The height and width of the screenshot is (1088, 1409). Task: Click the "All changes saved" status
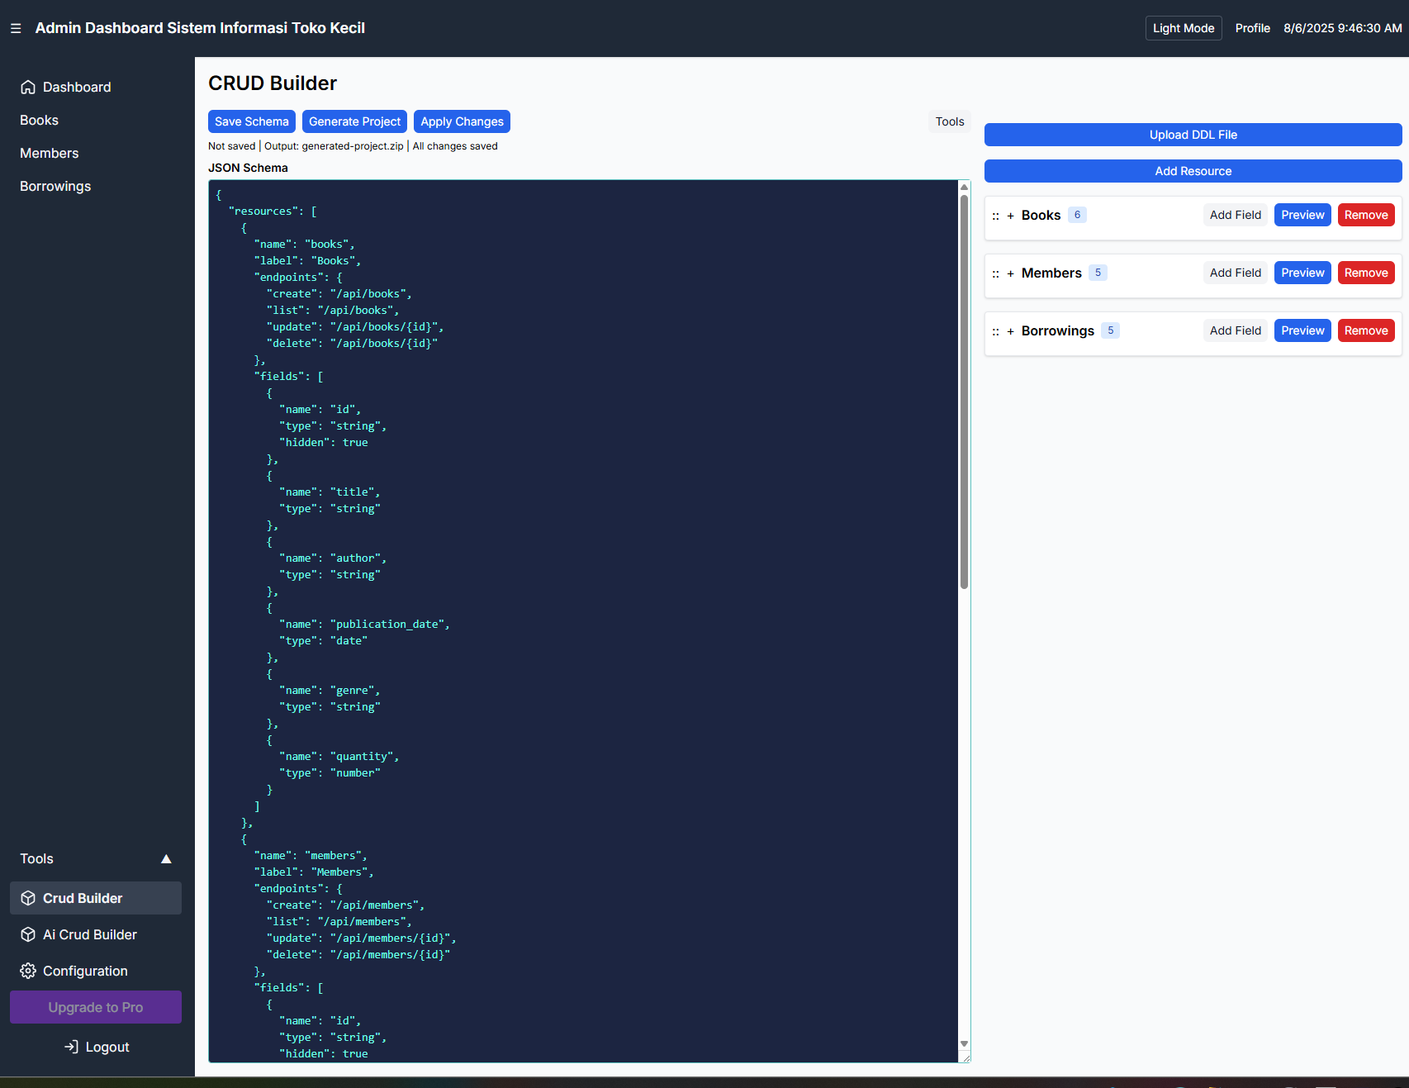[x=455, y=146]
